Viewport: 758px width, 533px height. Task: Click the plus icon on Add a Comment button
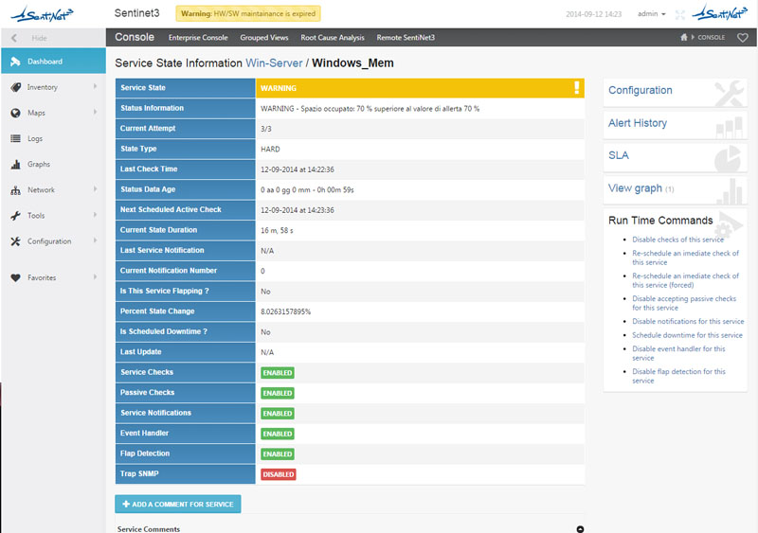126,504
